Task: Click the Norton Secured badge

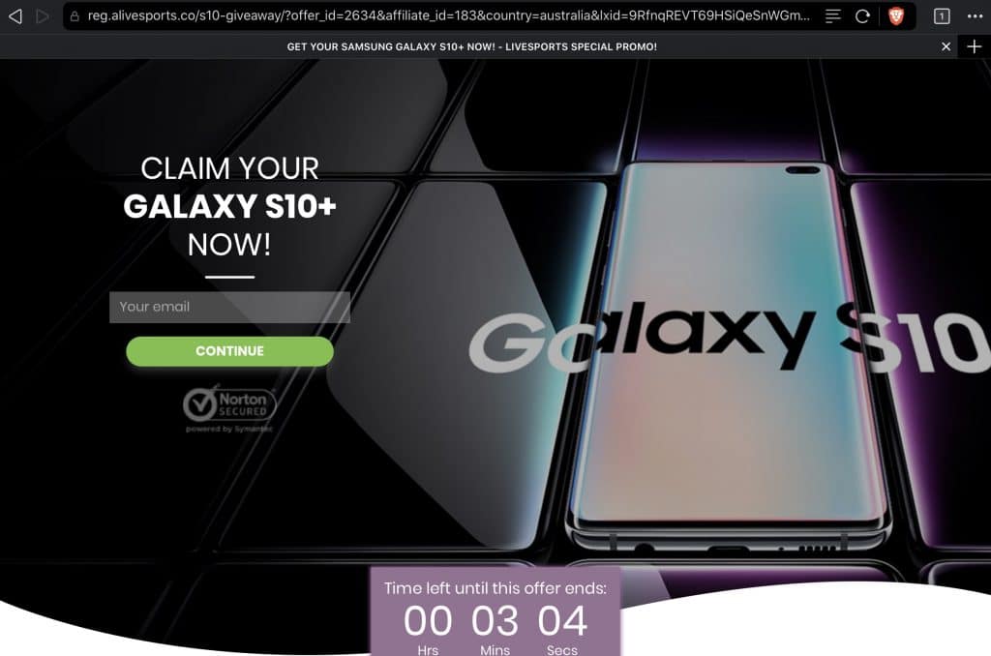Action: (x=229, y=403)
